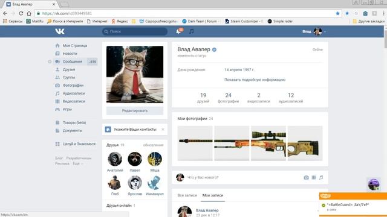Screen dimensions: 387x217
Task: Click the browser back arrow
Action: tap(5, 13)
